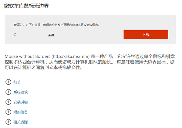182x128 pixels.
Task: Click the plus icon beside 系统要求
Action: (x=8, y=92)
